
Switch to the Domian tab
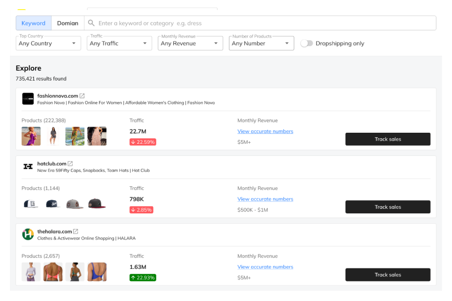67,23
